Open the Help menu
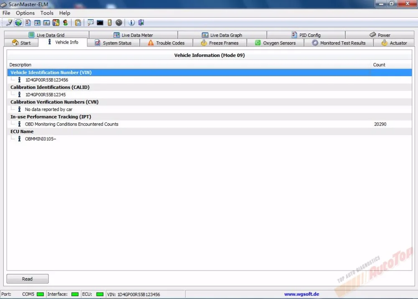 pos(64,13)
